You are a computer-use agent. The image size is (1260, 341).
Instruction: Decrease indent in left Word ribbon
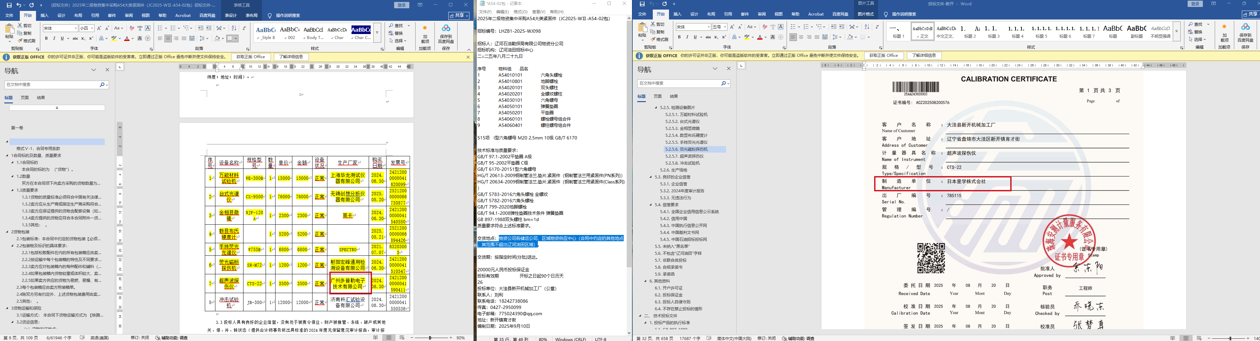pyautogui.click(x=201, y=28)
